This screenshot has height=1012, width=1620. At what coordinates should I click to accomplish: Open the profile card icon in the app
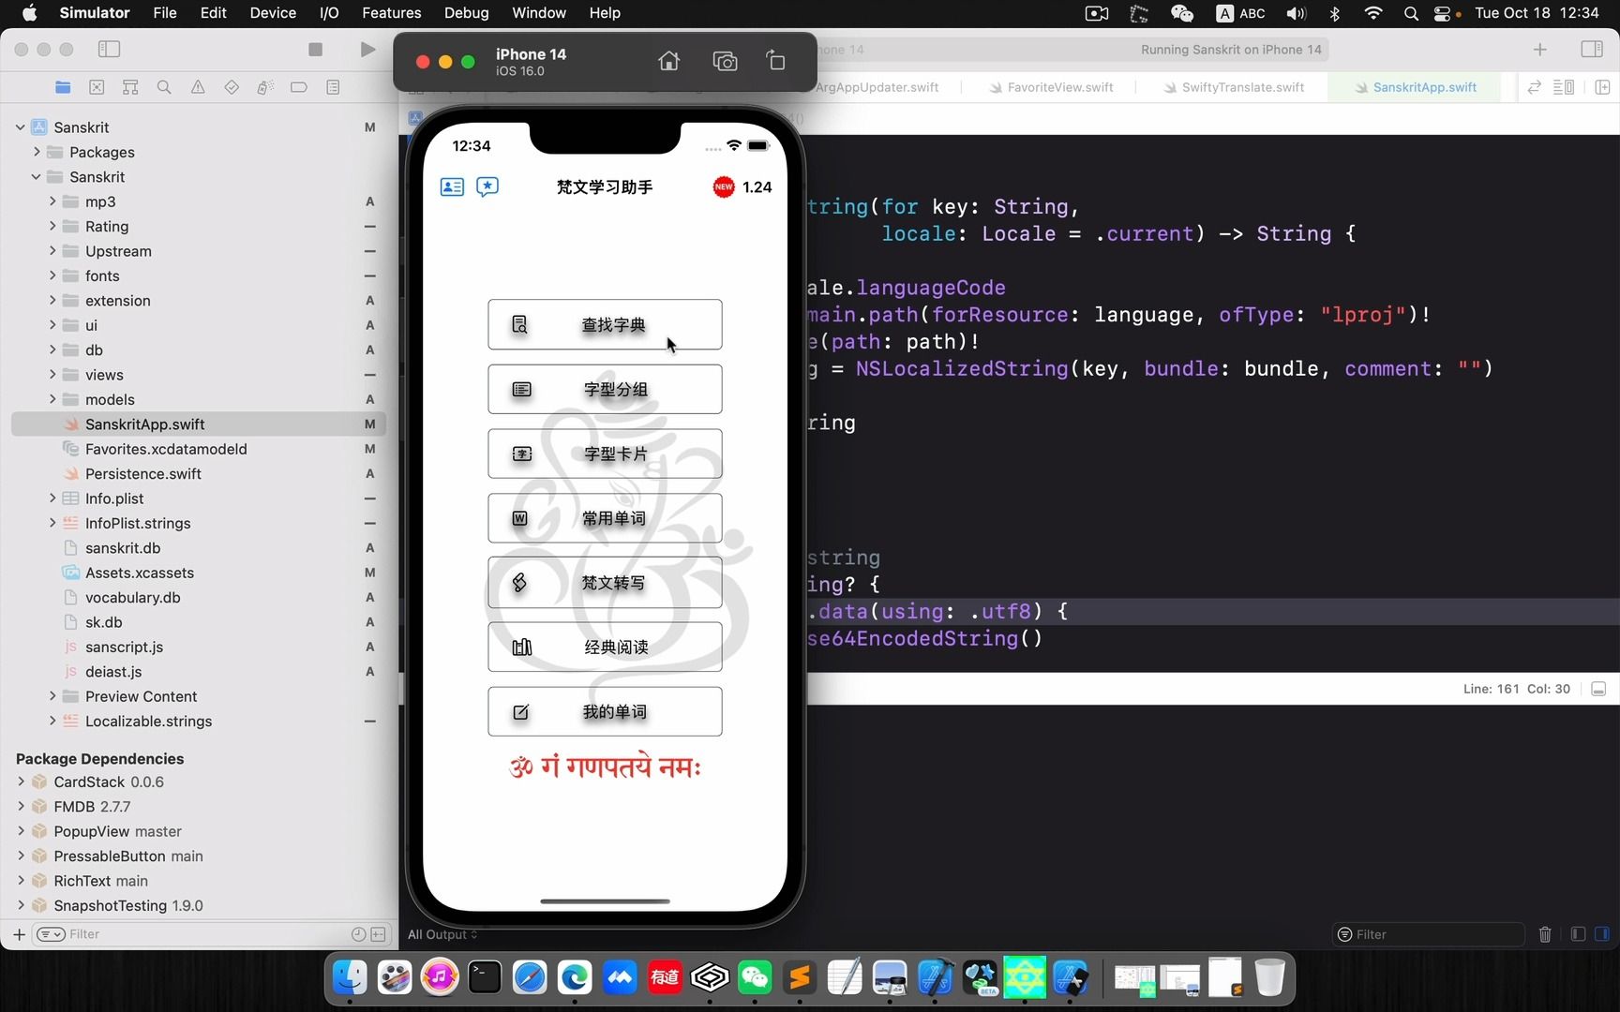click(452, 186)
